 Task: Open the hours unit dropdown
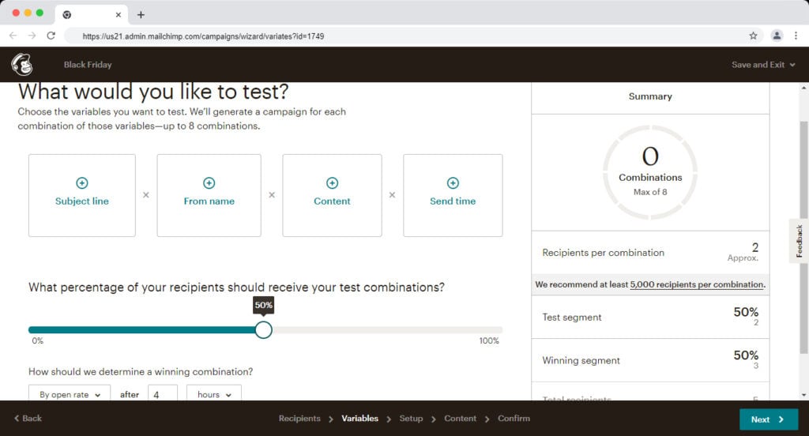[213, 394]
